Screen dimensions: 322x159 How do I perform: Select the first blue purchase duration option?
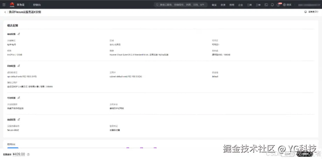[13, 148]
